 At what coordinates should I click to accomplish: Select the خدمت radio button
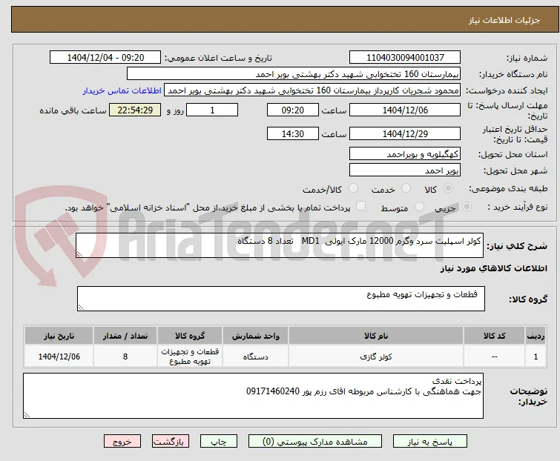click(406, 188)
